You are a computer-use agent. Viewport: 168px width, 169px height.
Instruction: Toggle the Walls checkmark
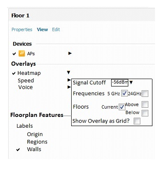18,149
